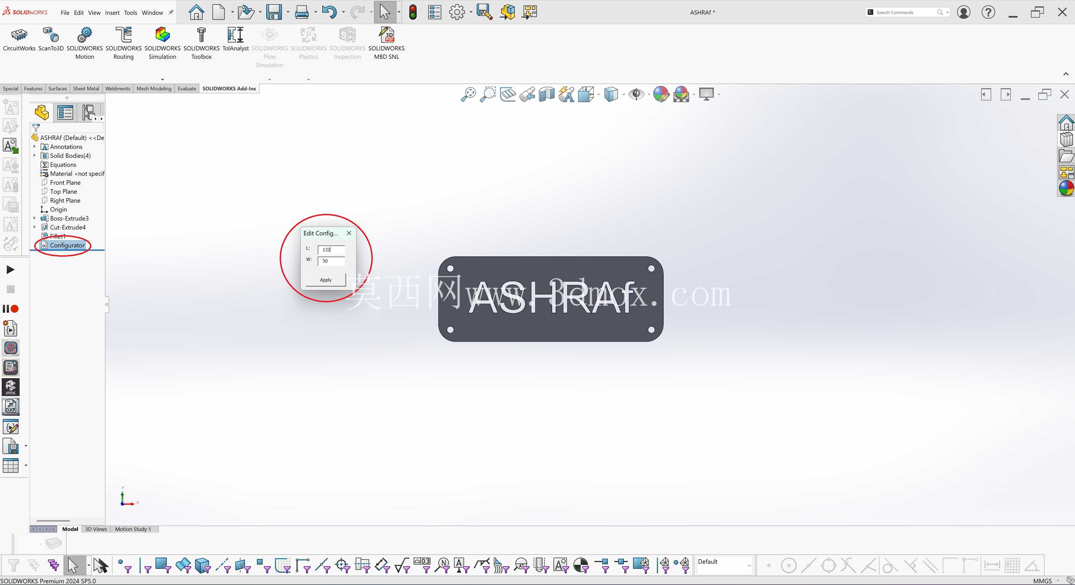Viewport: 1075px width, 585px height.
Task: Launch TolAnalyst add-in
Action: 235,40
